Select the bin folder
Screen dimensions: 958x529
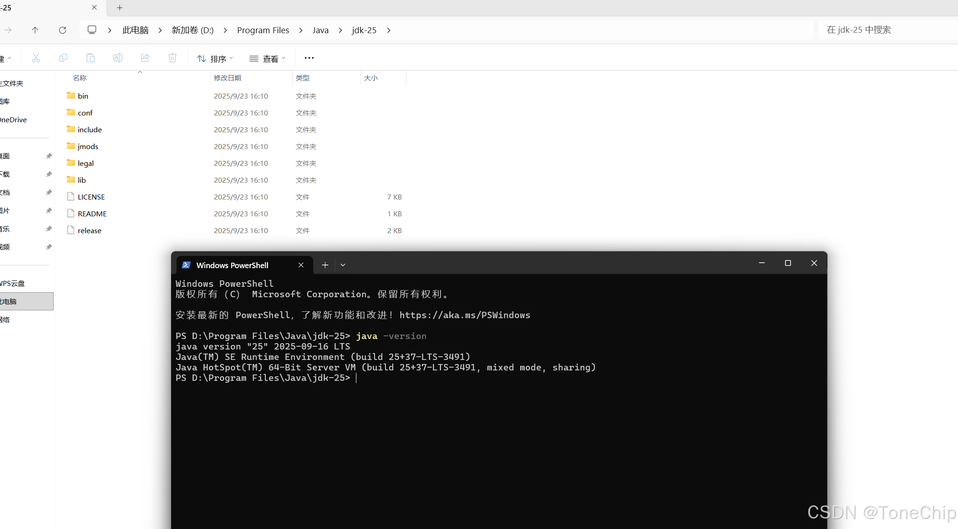(x=83, y=96)
